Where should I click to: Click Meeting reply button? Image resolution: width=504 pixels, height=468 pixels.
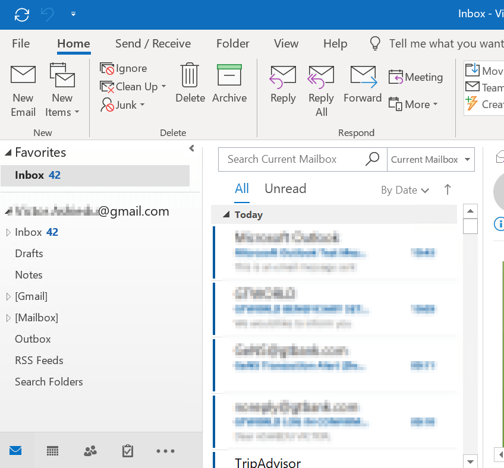[415, 77]
